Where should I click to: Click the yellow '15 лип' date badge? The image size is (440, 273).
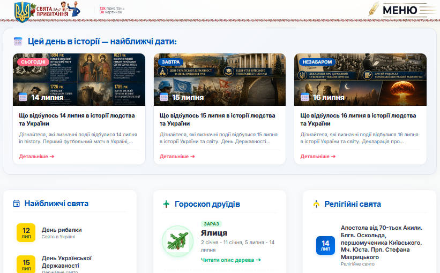(26, 264)
